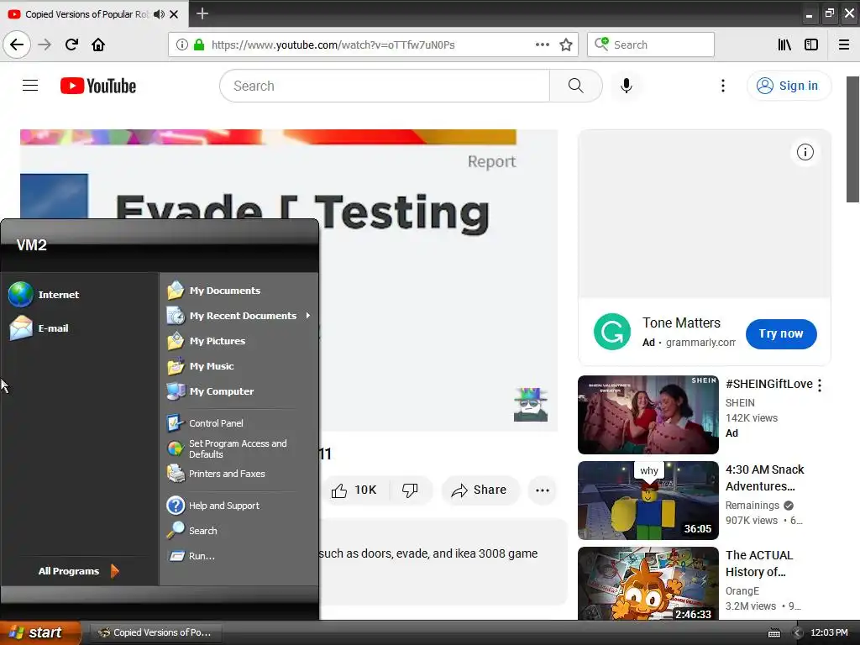The height and width of the screenshot is (645, 860).
Task: Click the page vertical scrollbar thumb
Action: 853,139
